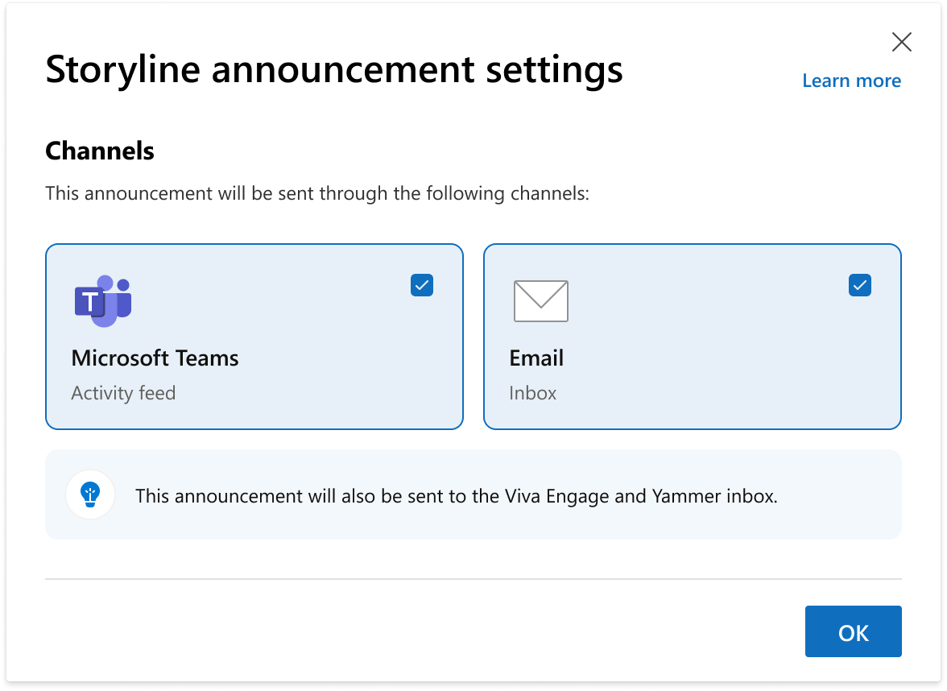947x691 pixels.
Task: Click the Channels heading
Action: pyautogui.click(x=100, y=151)
